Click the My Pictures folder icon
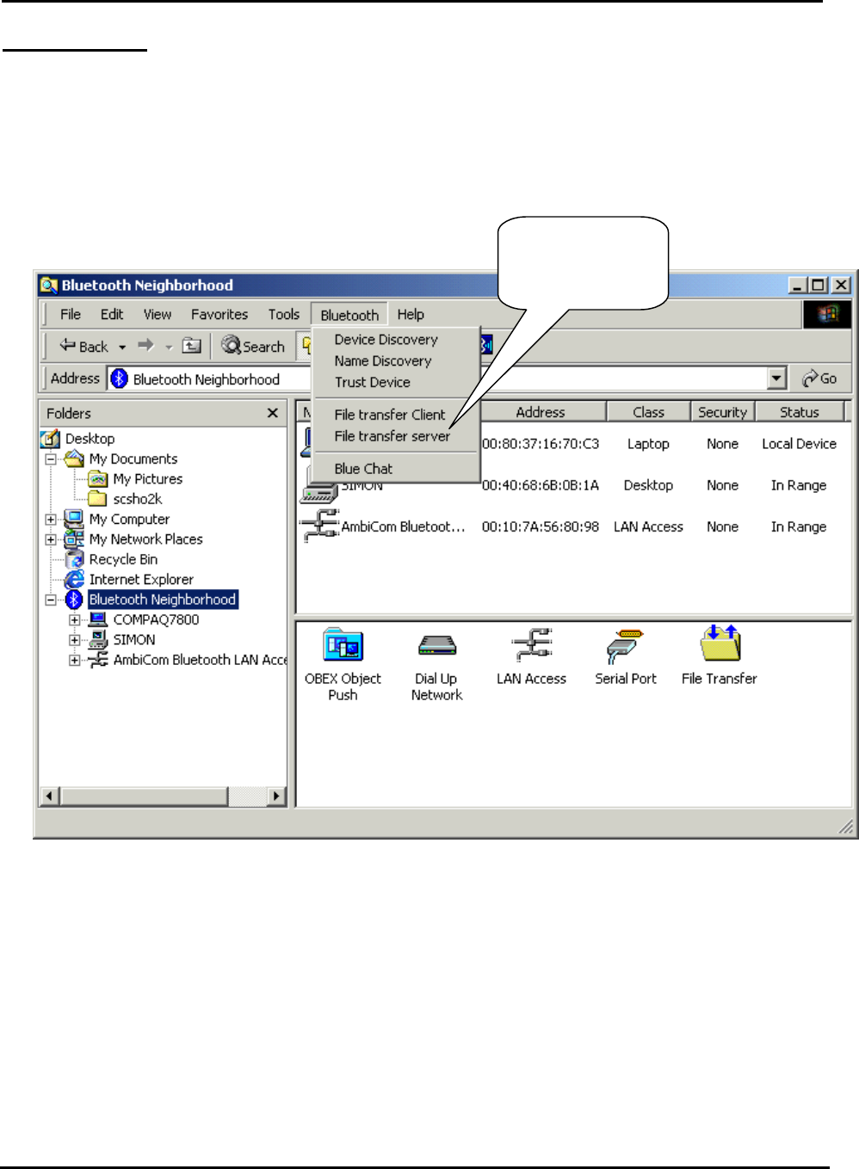This screenshot has width=859, height=1169. (x=98, y=478)
